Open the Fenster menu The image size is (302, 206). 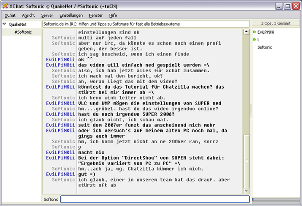click(96, 16)
